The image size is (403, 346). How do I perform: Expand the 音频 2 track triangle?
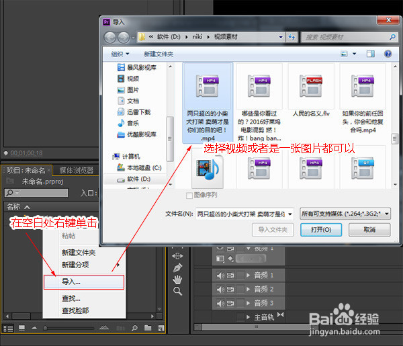248,289
